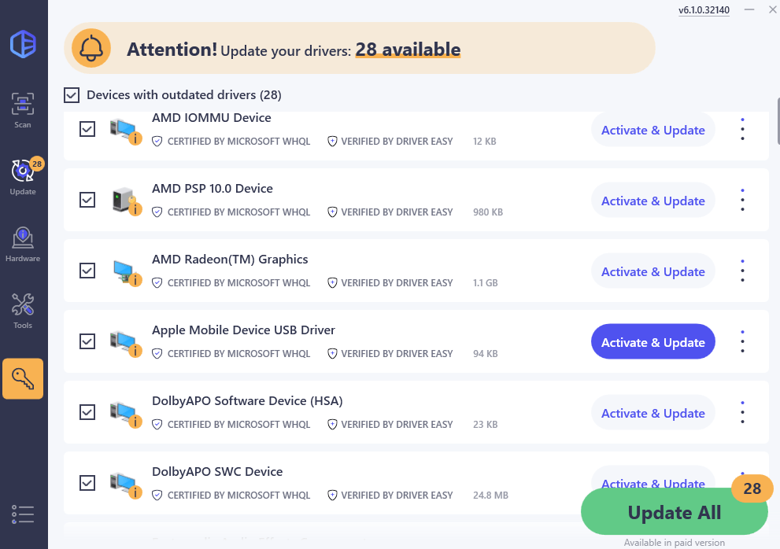Open the Hardware info section
Screen dimensions: 780x549
23,244
